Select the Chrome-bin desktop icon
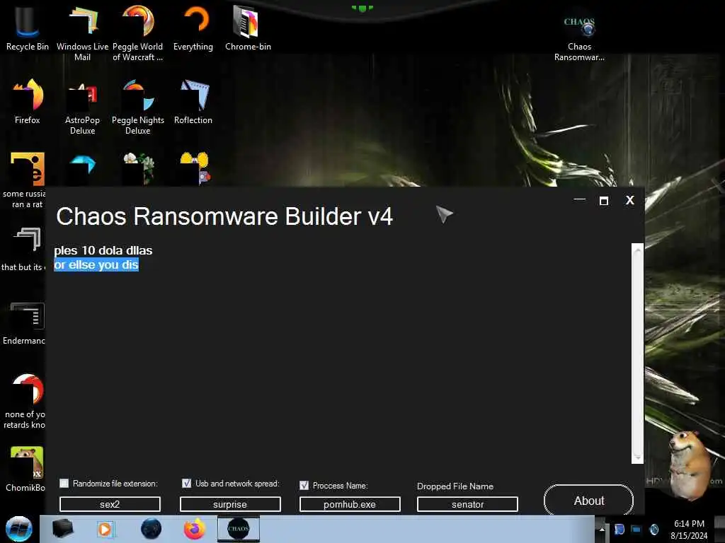725x543 pixels. pyautogui.click(x=248, y=28)
